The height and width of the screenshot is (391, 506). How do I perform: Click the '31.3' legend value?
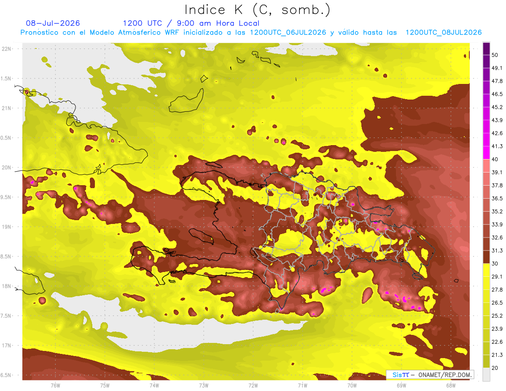coord(497,251)
